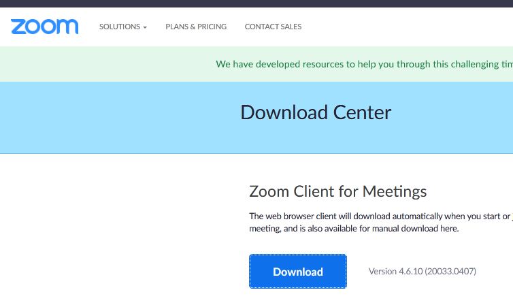The image size is (513, 305).
Task: Click the Zoom logo
Action: (x=45, y=27)
